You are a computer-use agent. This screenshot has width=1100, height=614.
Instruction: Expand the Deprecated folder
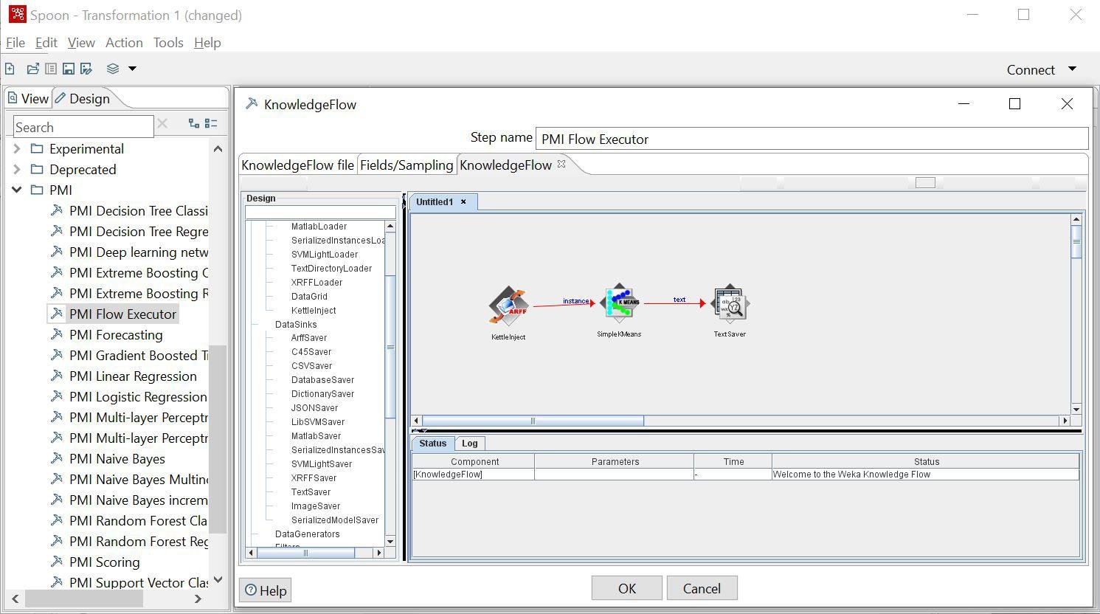coord(16,169)
